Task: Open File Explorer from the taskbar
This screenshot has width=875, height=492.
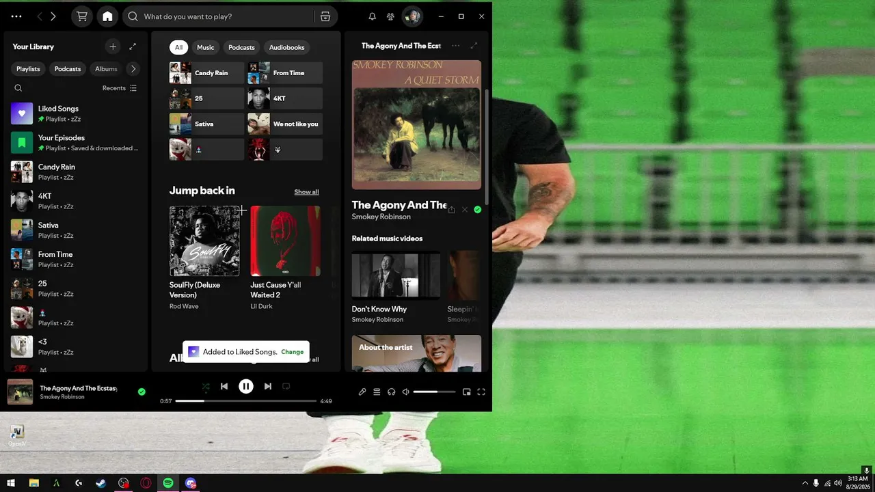Action: point(33,483)
